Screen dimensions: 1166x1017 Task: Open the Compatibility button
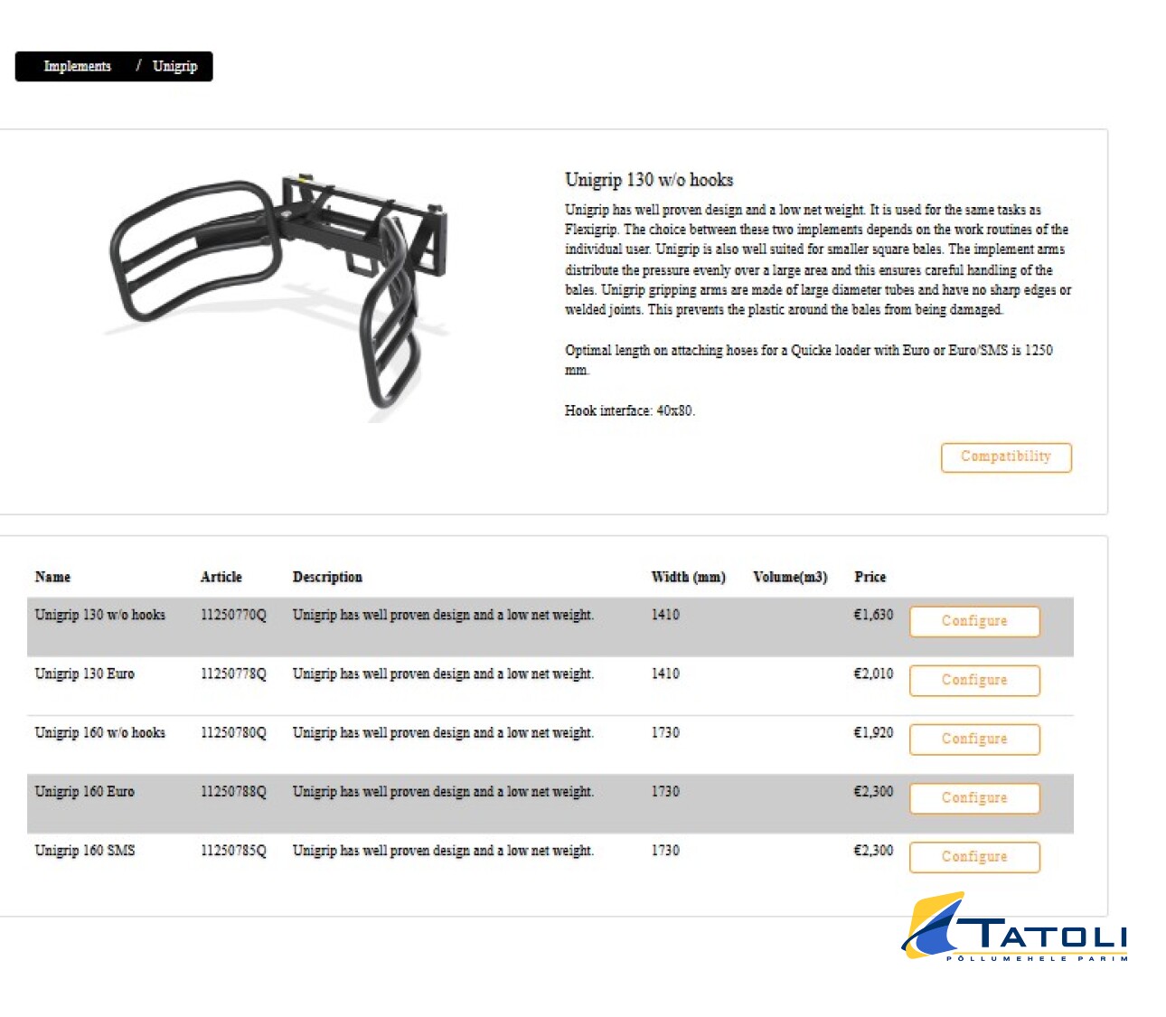click(x=1006, y=457)
